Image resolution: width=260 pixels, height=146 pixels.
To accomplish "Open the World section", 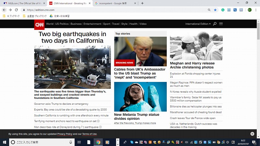I will (50, 24).
